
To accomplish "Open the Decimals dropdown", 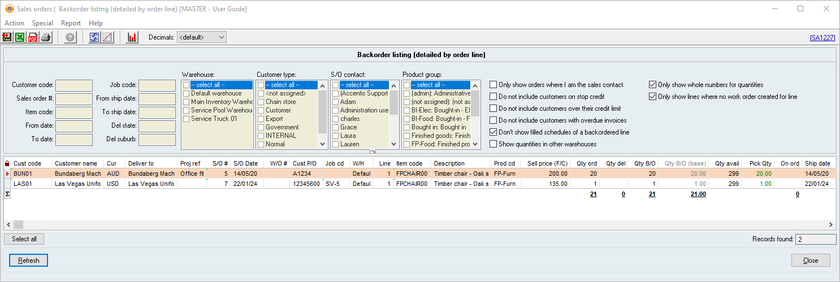I will pyautogui.click(x=201, y=37).
